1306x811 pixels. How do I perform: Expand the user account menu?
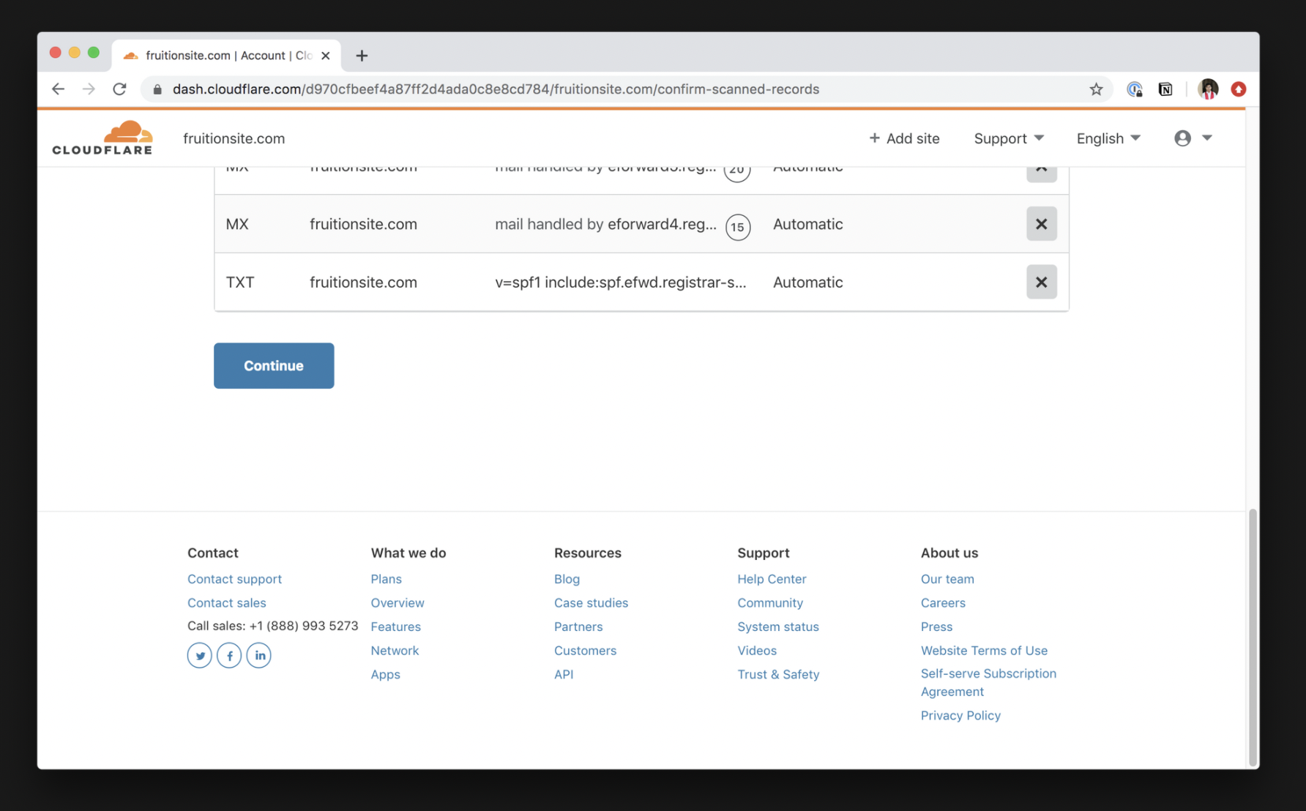[x=1193, y=138]
